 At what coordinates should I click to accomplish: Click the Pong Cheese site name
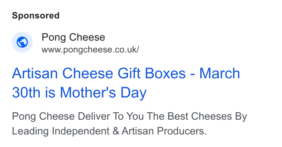[x=73, y=37]
